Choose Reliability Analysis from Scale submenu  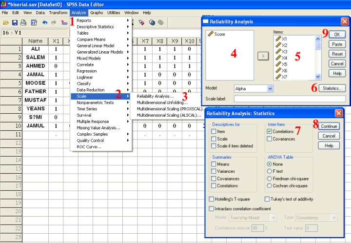point(155,97)
